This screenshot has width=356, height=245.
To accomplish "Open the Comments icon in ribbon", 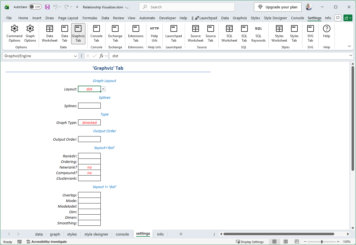I will tap(338, 18).
